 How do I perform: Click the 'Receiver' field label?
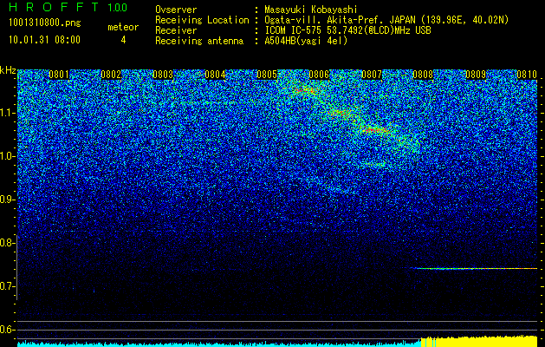coord(176,30)
